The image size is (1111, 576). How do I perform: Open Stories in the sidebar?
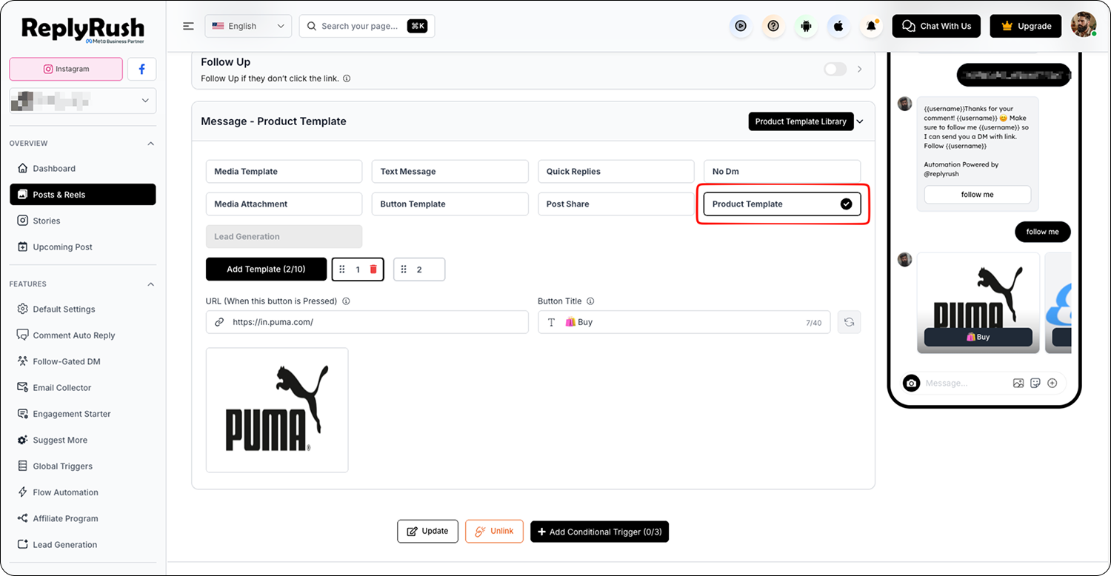click(x=83, y=221)
